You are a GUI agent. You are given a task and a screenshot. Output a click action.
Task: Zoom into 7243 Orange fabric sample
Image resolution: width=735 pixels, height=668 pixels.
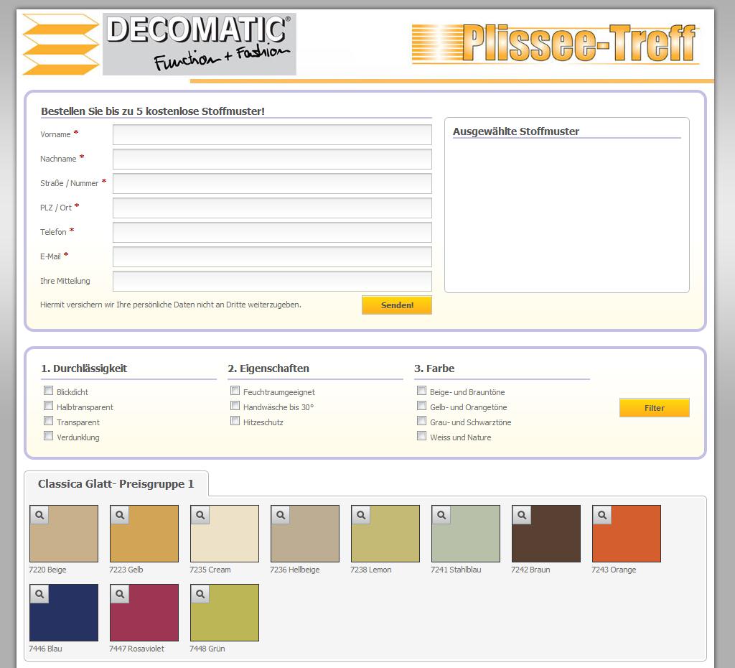(602, 515)
